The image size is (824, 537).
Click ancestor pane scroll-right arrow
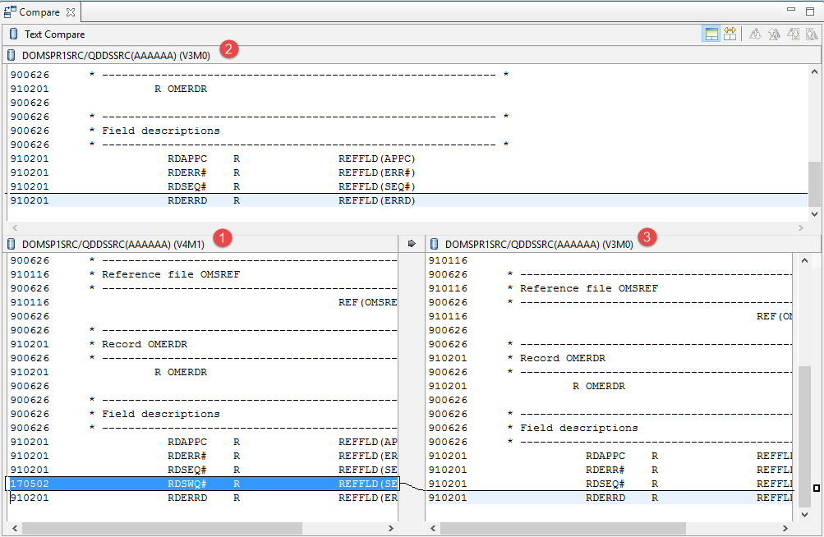point(802,227)
